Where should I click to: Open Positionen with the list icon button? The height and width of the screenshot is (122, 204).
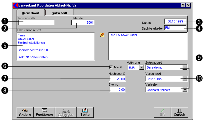click(44, 112)
